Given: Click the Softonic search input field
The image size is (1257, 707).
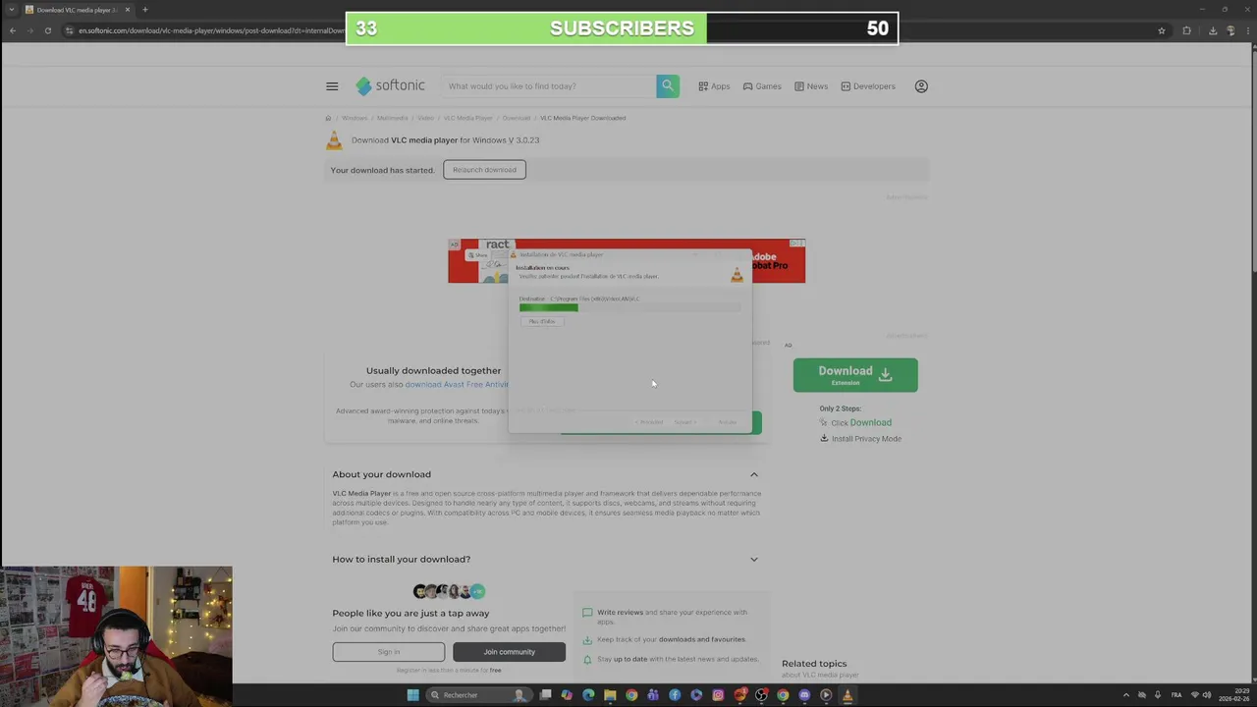Looking at the screenshot, I should [548, 86].
